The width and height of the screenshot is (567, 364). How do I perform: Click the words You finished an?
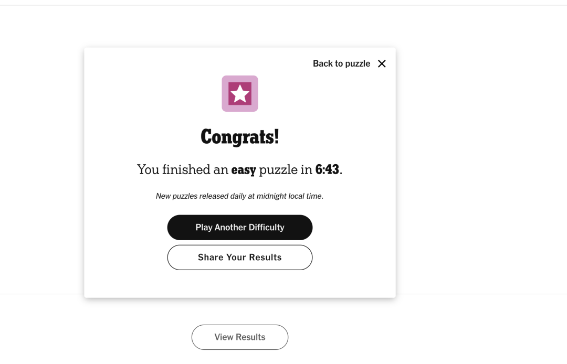[x=182, y=169]
